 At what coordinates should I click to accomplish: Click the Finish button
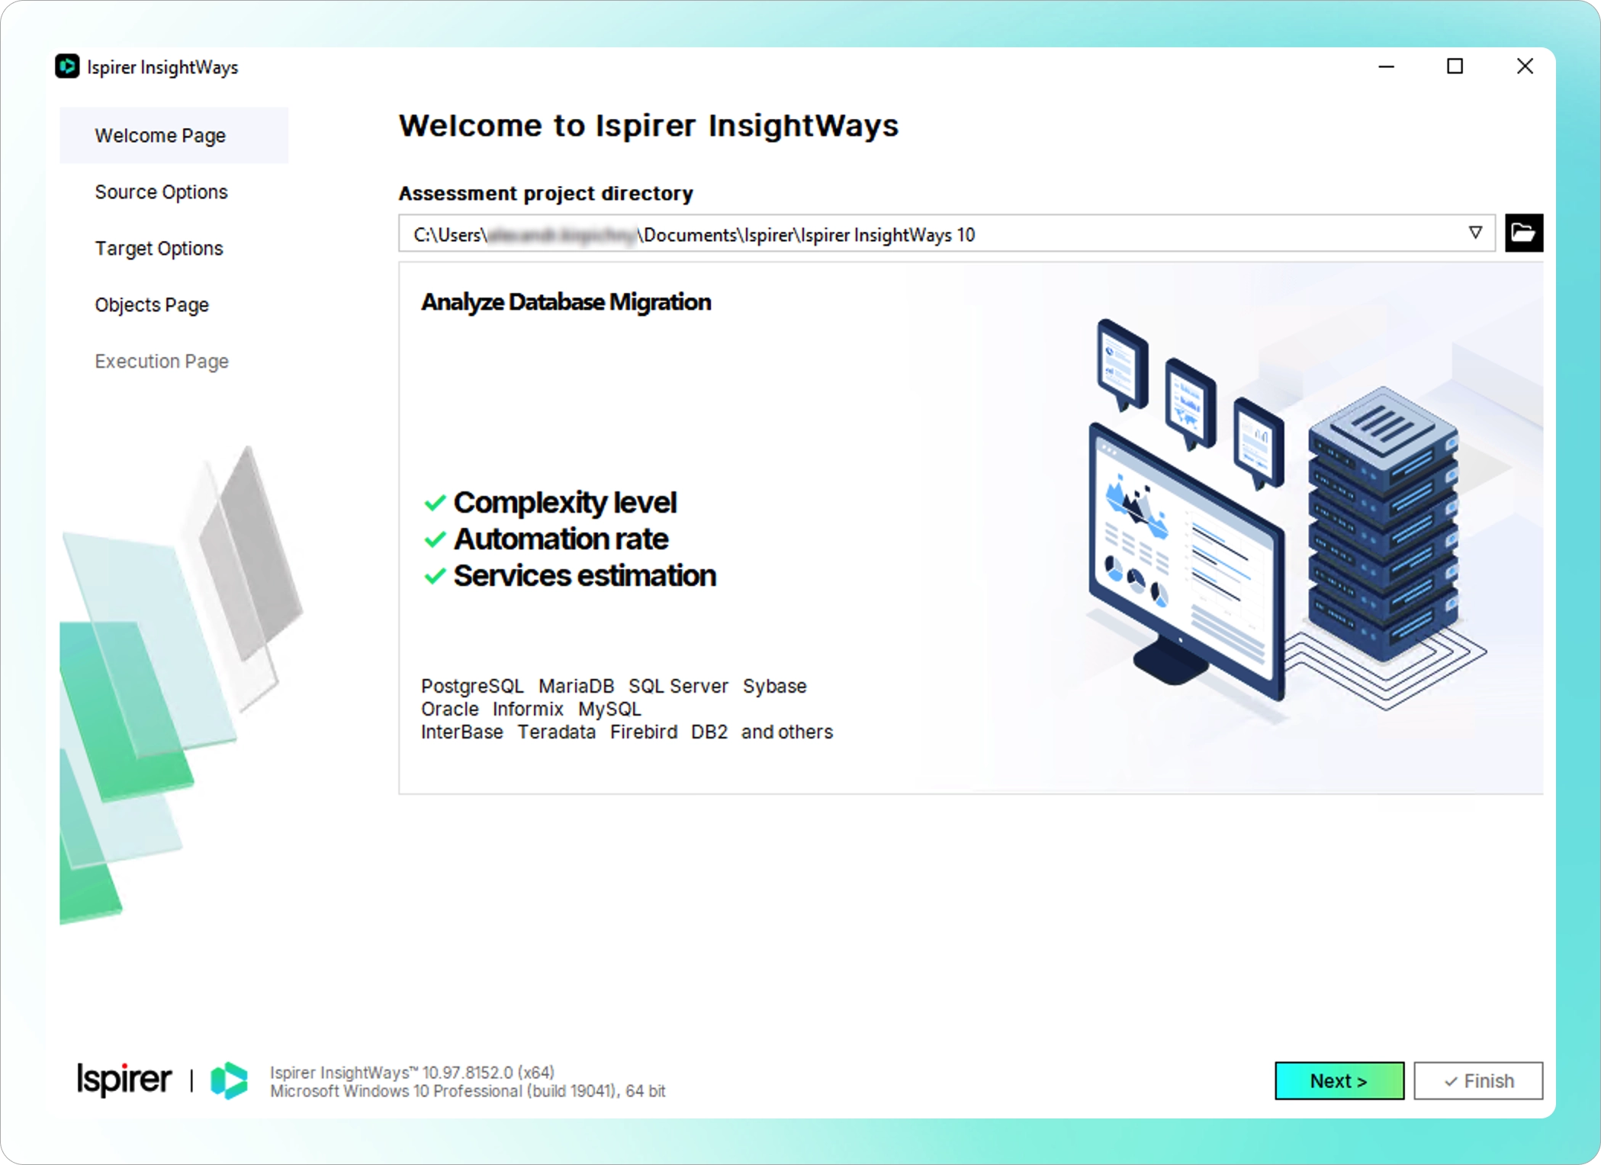(x=1478, y=1080)
